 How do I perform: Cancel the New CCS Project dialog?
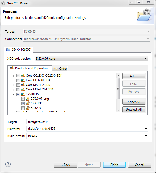pyautogui.click(x=140, y=165)
